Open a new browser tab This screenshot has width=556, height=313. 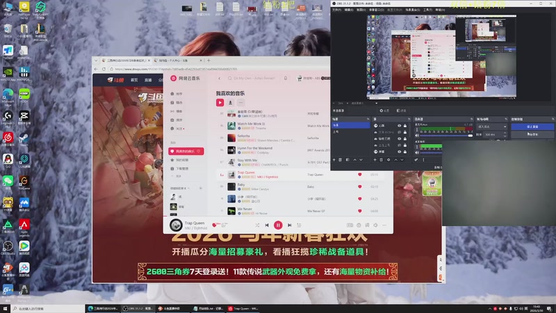[x=208, y=61]
